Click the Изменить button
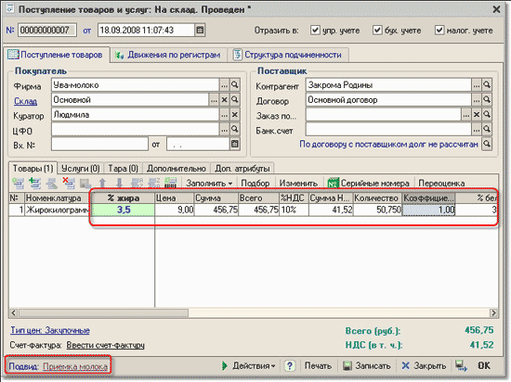 (x=298, y=184)
